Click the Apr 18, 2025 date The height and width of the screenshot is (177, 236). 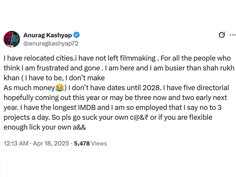52,143
